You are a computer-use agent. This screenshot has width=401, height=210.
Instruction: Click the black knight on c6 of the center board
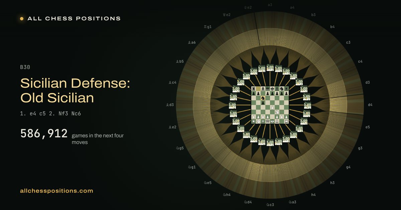263,98
